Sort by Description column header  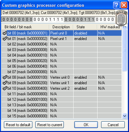[61, 27]
